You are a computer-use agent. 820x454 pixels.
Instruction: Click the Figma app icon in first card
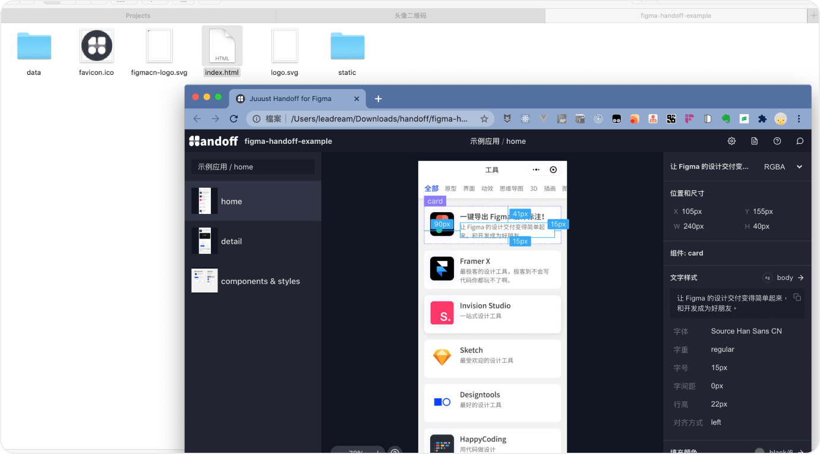coord(442,224)
